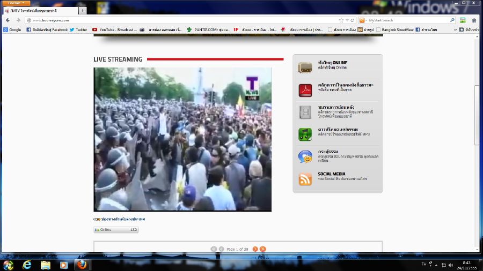Click the green music note MP3 icon
This screenshot has width=483, height=271.
[x=305, y=134]
